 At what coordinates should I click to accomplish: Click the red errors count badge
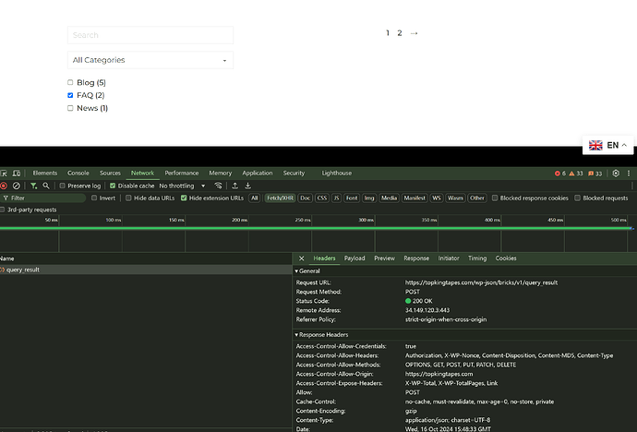coord(560,174)
